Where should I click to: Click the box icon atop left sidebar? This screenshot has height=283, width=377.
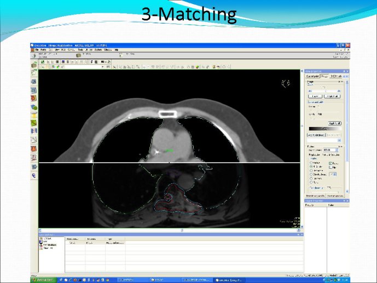tap(34, 65)
